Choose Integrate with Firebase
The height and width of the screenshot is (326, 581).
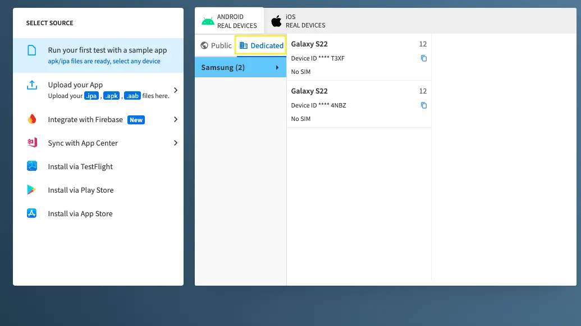(x=98, y=119)
